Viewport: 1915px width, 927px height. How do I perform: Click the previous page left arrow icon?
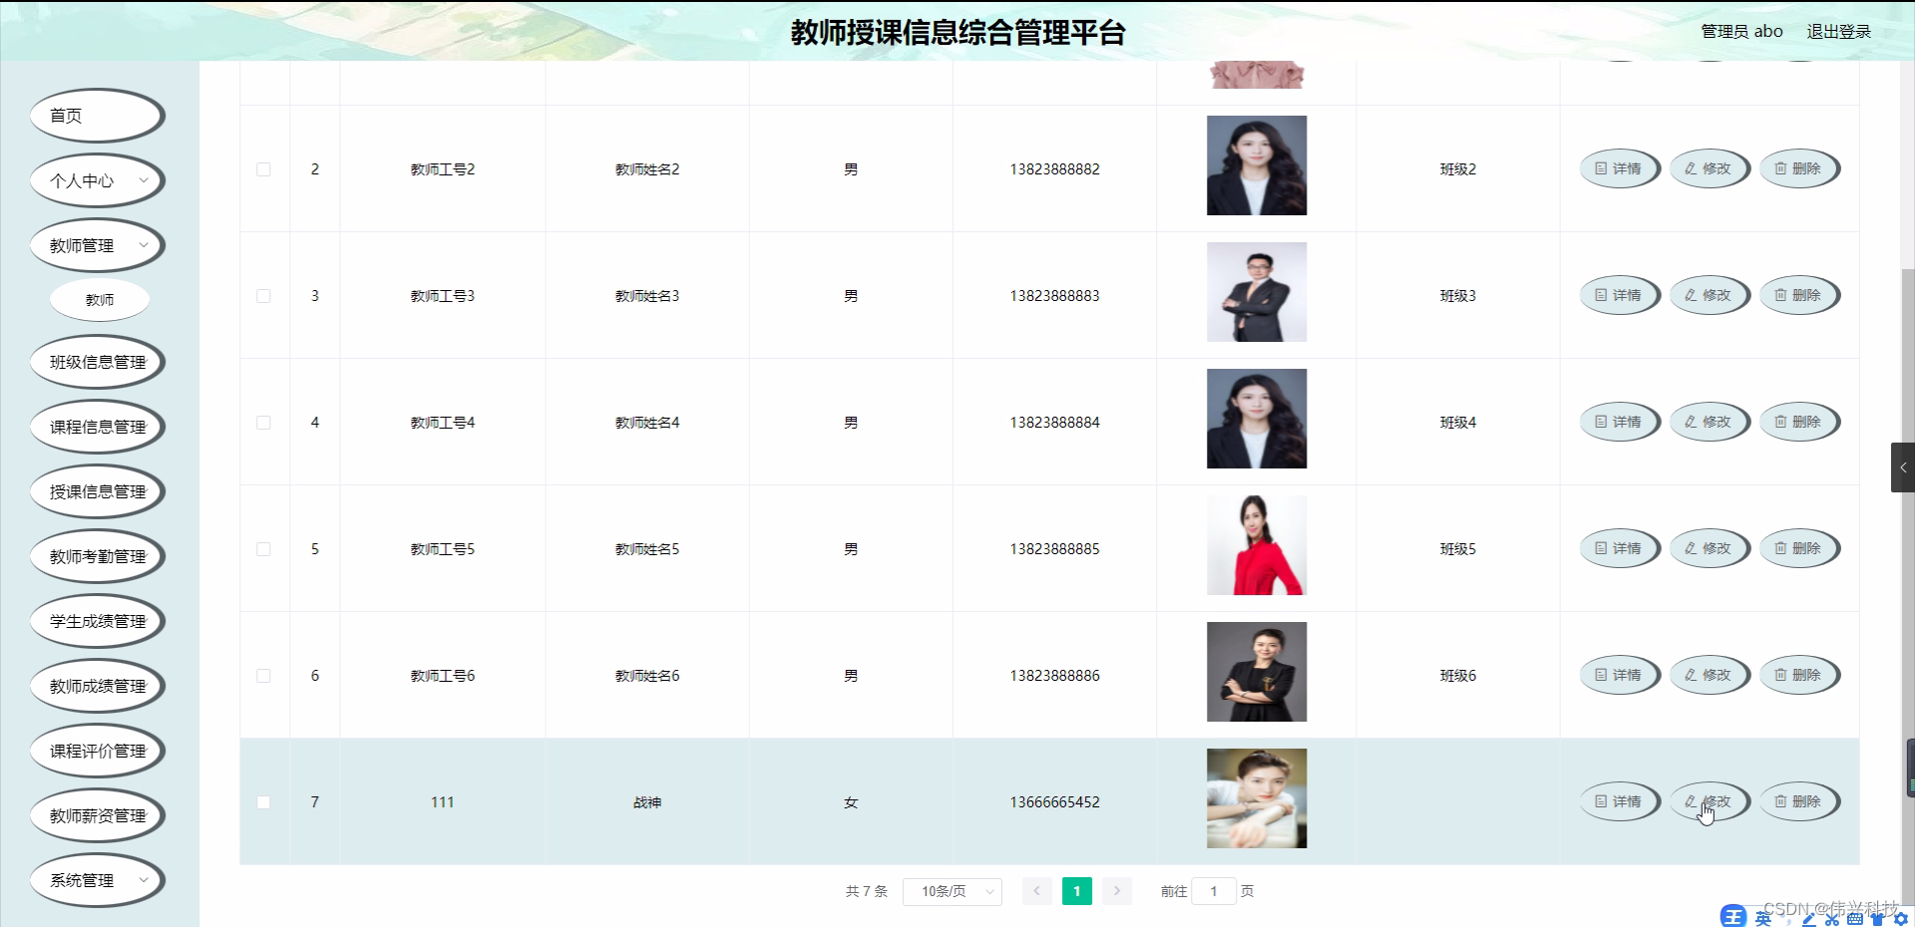tap(1037, 891)
